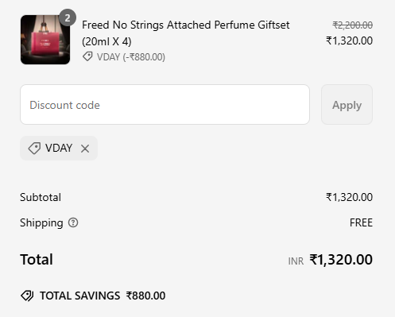This screenshot has height=317, width=395.
Task: Click the Shipping help question mark icon
Action: pos(73,222)
